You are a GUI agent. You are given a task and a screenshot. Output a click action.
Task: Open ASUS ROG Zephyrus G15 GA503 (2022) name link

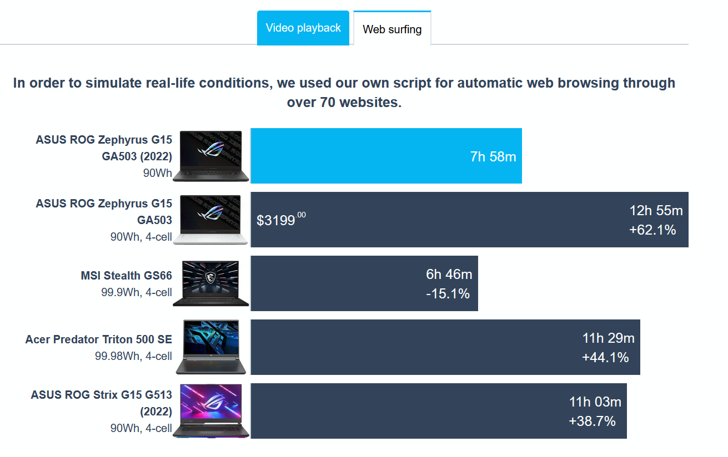click(104, 148)
